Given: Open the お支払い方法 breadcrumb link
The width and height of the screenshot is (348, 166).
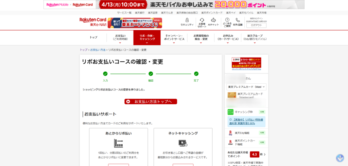Looking at the screenshot, I should pyautogui.click(x=98, y=50).
